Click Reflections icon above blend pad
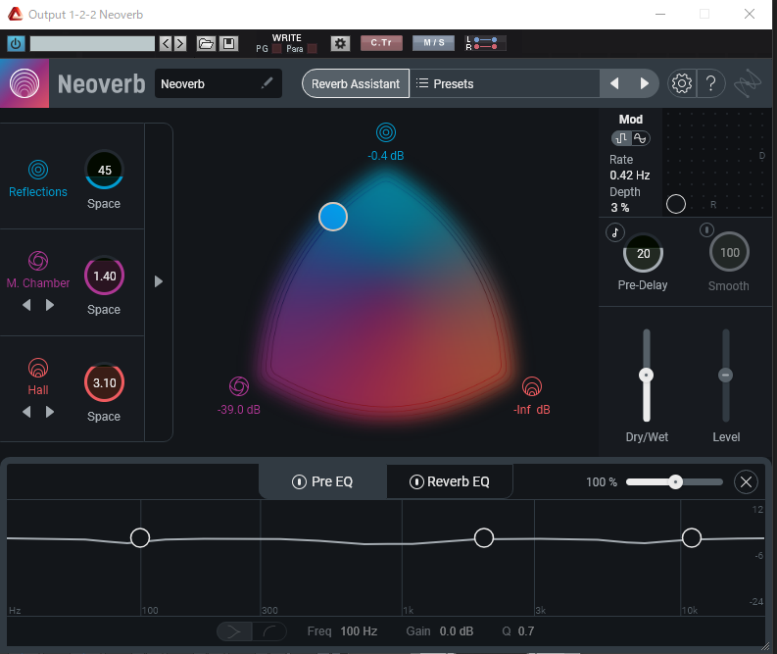The image size is (777, 654). [x=385, y=132]
